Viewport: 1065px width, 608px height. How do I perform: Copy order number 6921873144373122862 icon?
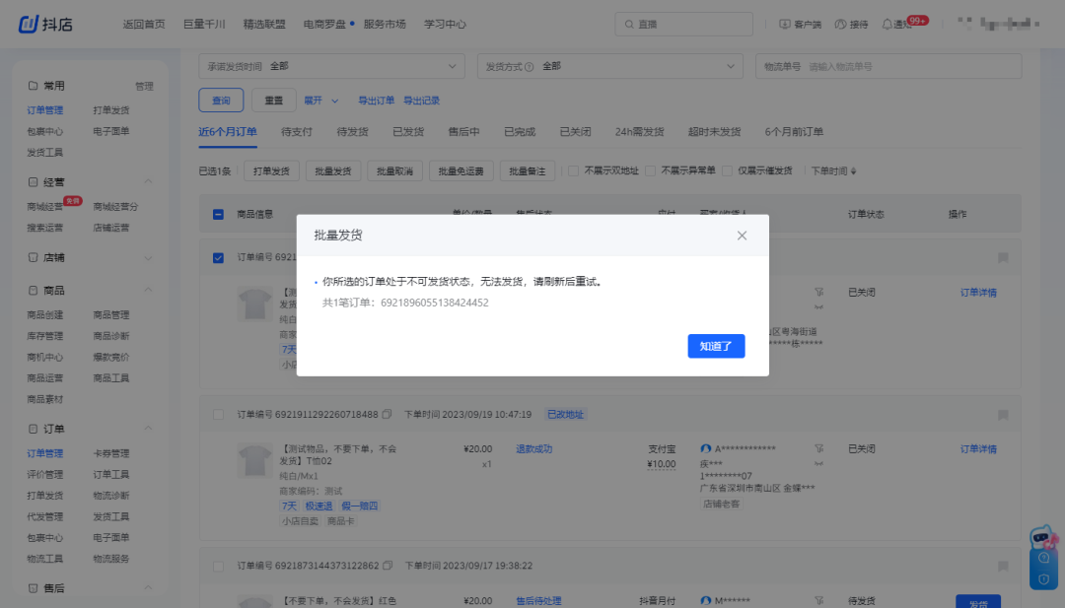(x=388, y=566)
